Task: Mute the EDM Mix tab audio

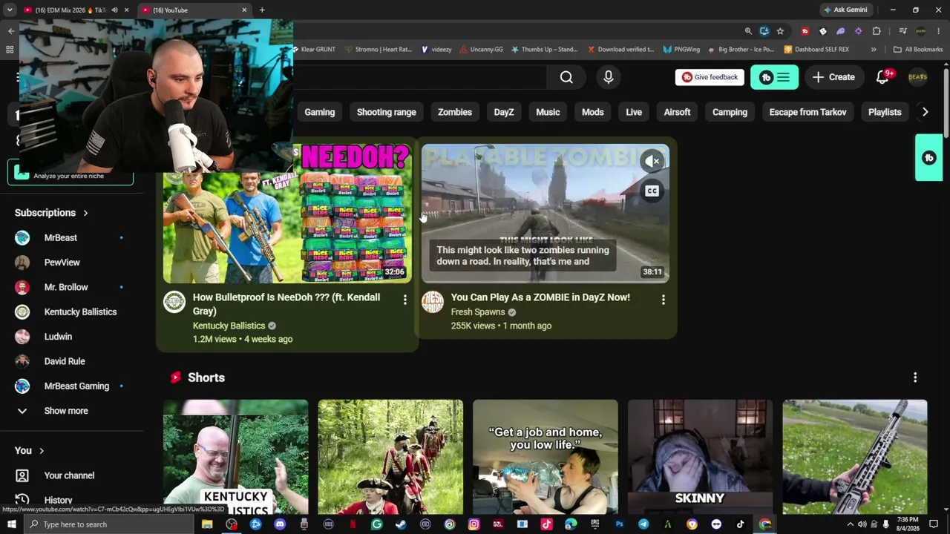Action: tap(114, 10)
